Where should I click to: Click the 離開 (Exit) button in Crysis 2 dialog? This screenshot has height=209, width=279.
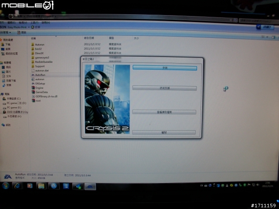point(164,132)
